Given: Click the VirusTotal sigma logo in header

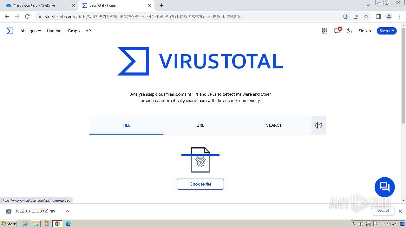Looking at the screenshot, I should pos(10,31).
